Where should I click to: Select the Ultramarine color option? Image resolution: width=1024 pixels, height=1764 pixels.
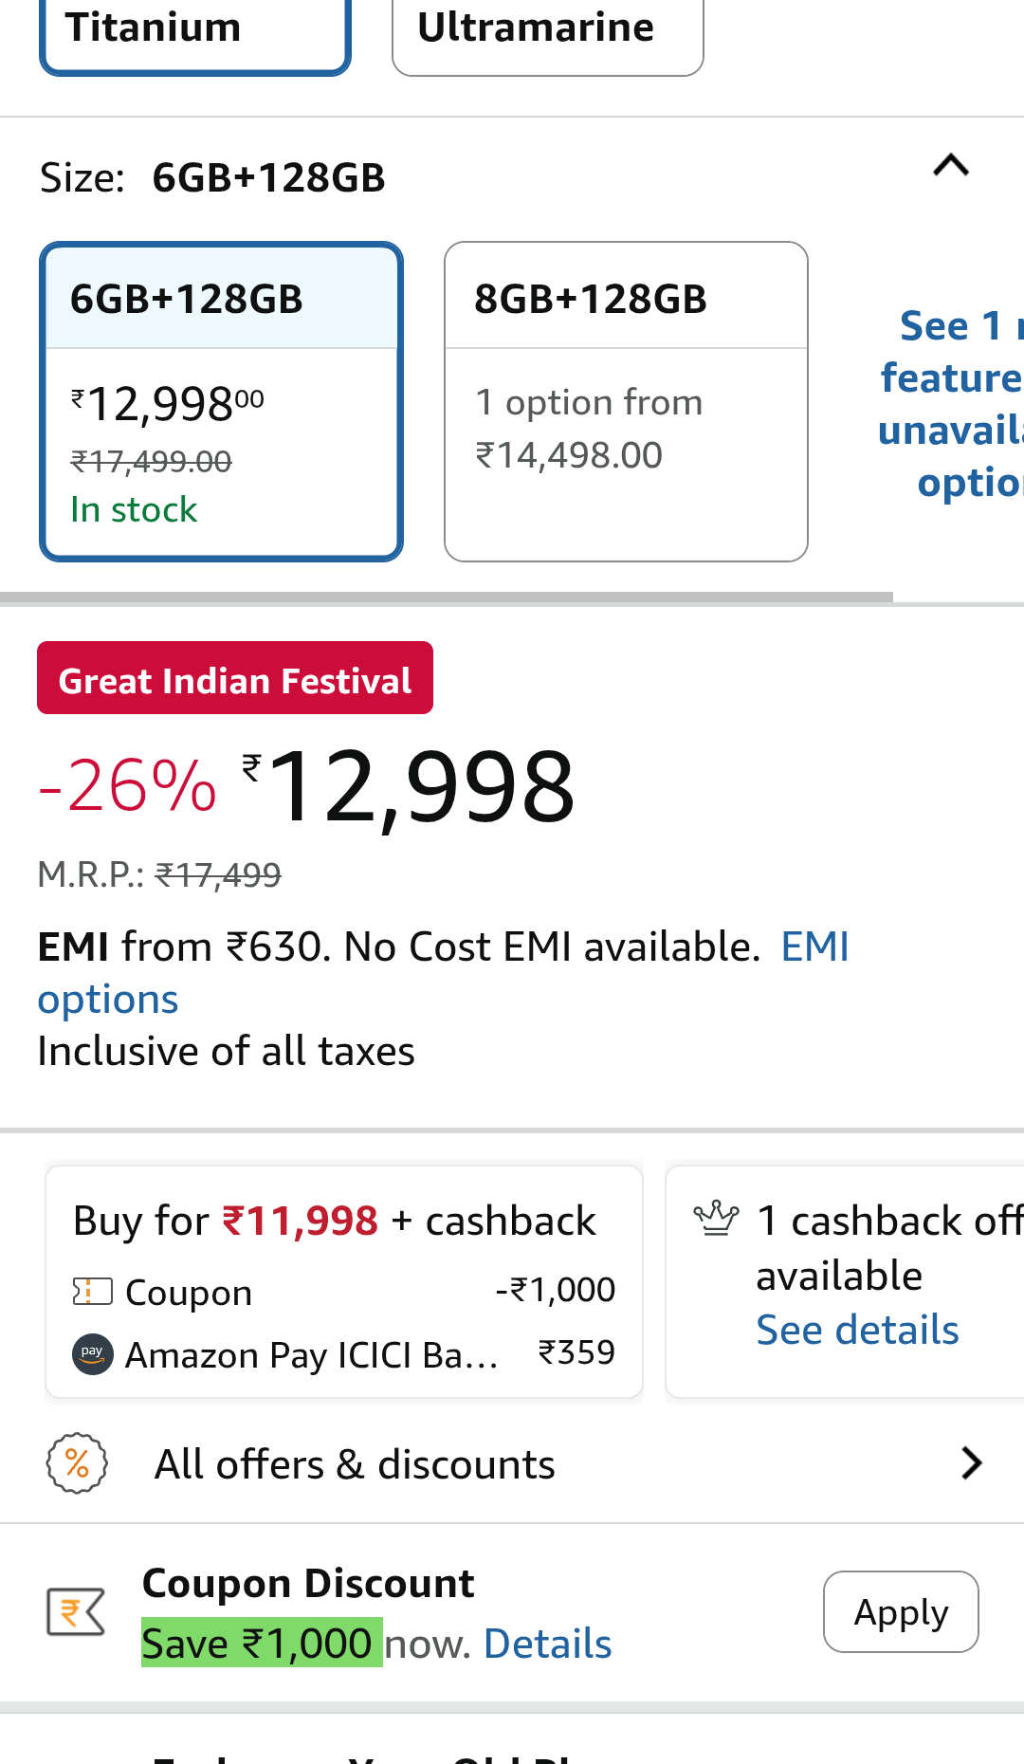pyautogui.click(x=547, y=32)
